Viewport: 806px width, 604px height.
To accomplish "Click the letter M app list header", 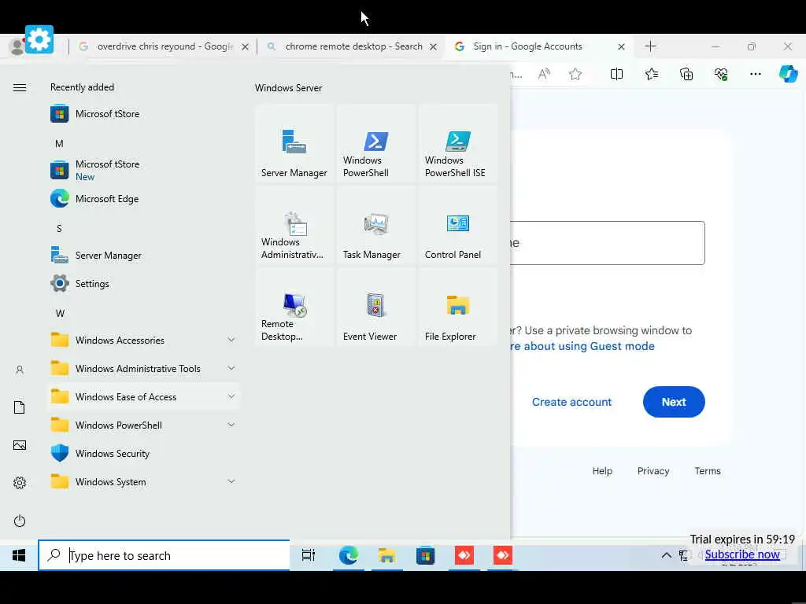I will pyautogui.click(x=59, y=144).
